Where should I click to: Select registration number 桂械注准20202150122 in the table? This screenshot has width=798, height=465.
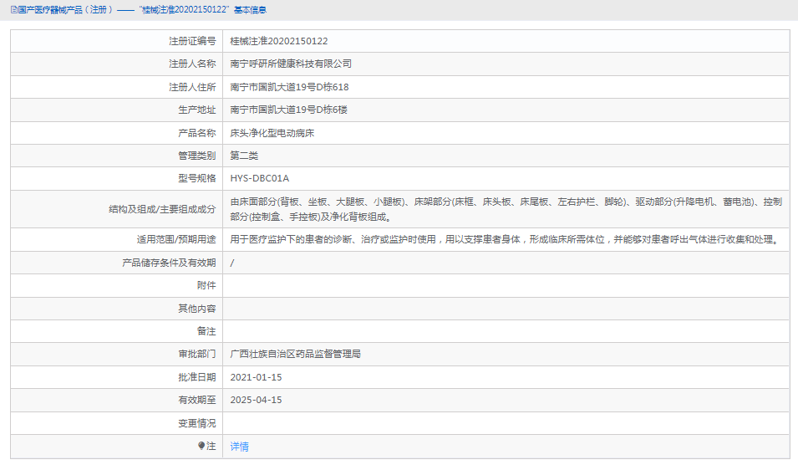coord(279,41)
